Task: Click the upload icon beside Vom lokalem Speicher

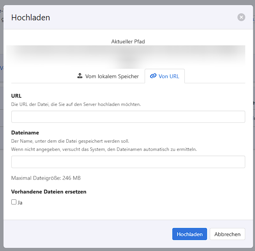Action: [x=80, y=76]
